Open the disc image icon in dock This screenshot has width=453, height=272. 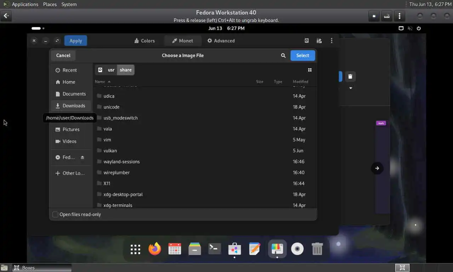tap(297, 249)
